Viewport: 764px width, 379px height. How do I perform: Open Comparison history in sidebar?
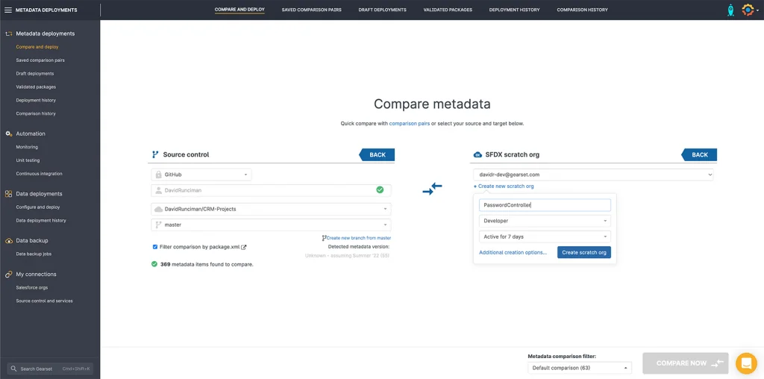(x=36, y=113)
